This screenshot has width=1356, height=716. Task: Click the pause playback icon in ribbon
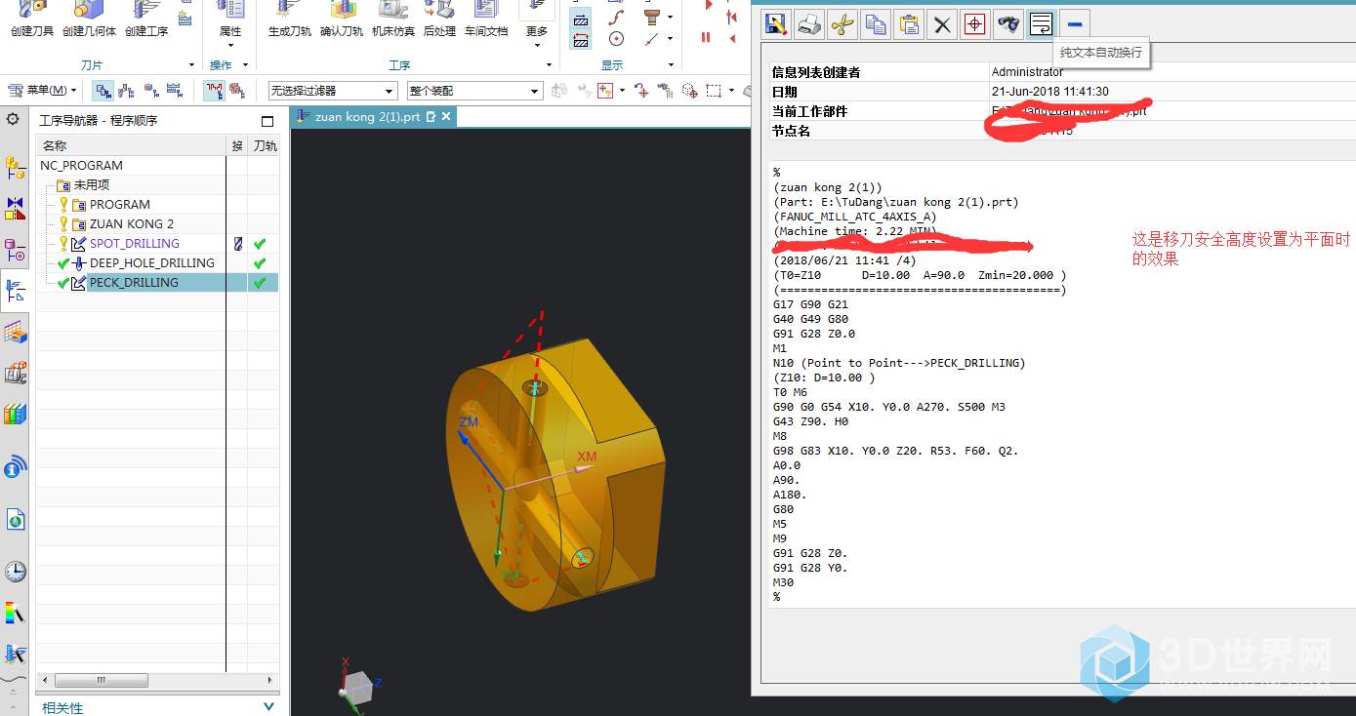click(706, 37)
